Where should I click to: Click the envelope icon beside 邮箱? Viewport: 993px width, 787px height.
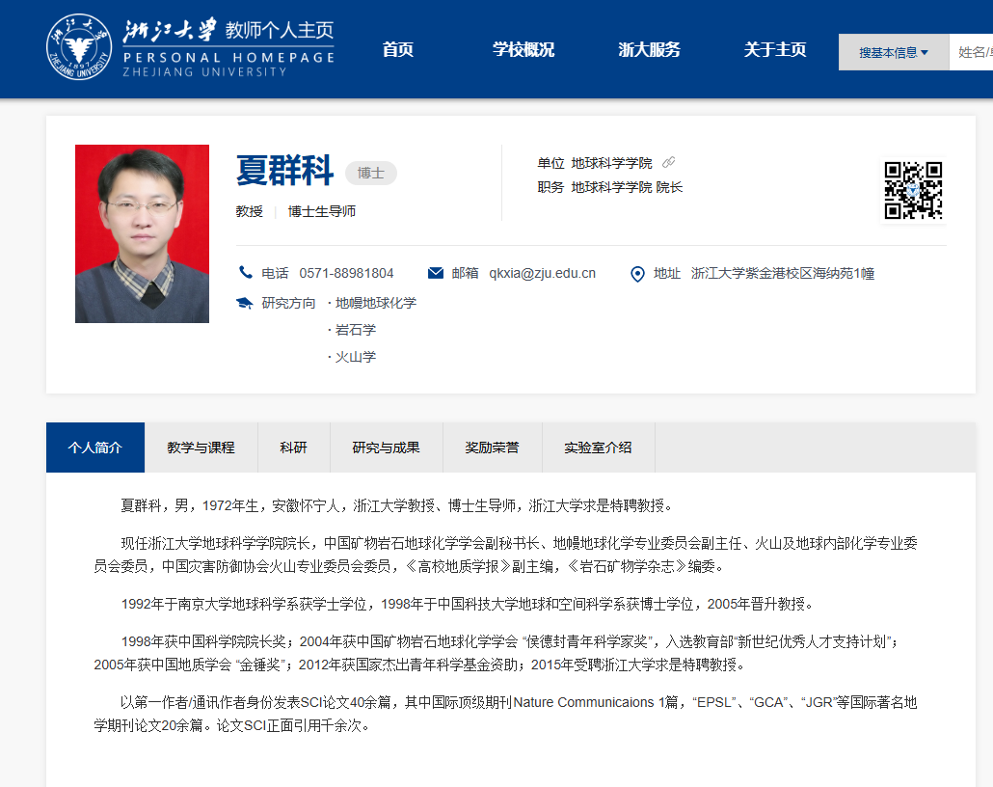(436, 273)
